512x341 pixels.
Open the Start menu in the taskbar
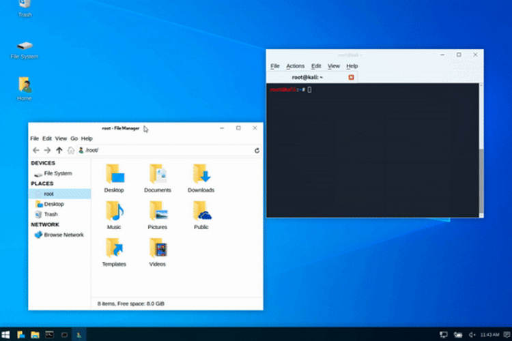coord(6,335)
